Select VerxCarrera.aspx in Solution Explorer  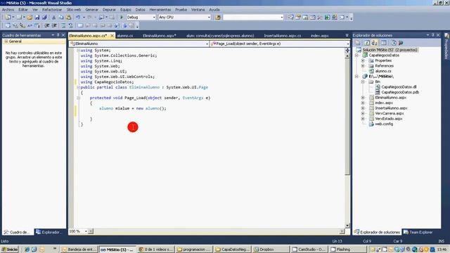389,113
